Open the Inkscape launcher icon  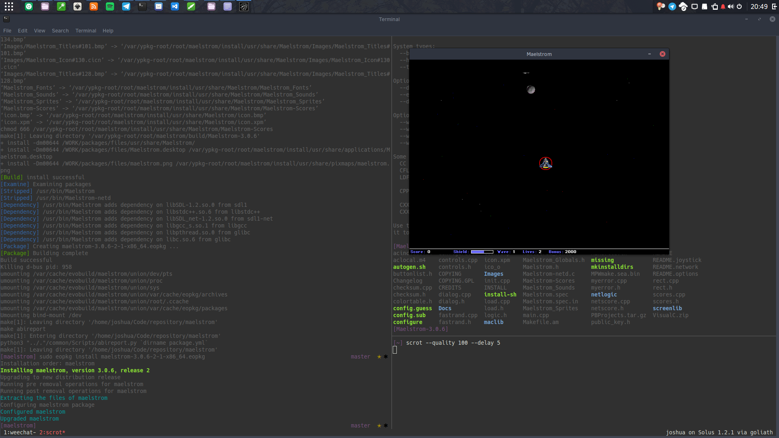tap(77, 6)
